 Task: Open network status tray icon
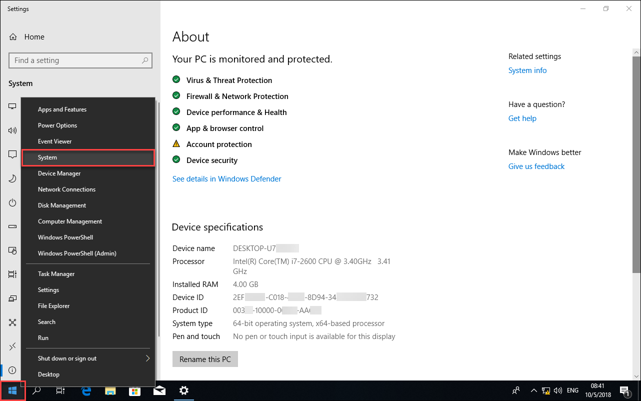(546, 390)
